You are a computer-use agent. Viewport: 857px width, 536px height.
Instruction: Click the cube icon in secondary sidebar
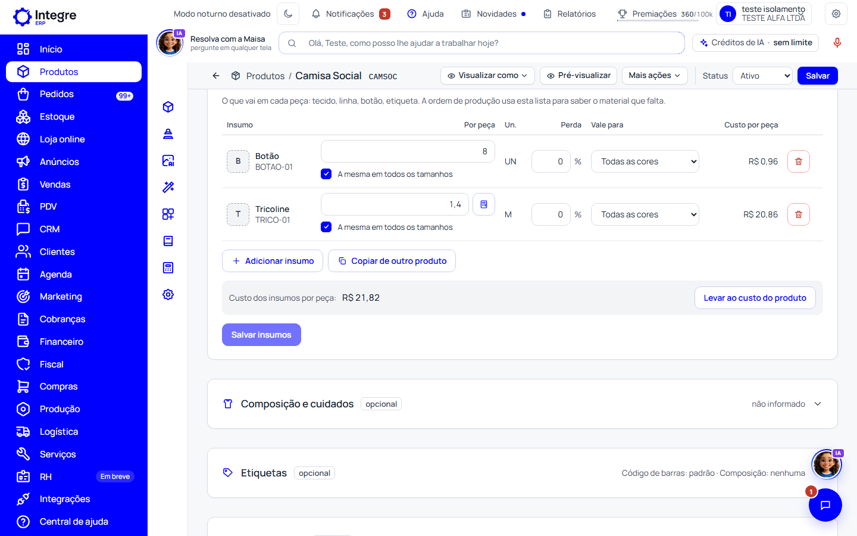pos(168,107)
